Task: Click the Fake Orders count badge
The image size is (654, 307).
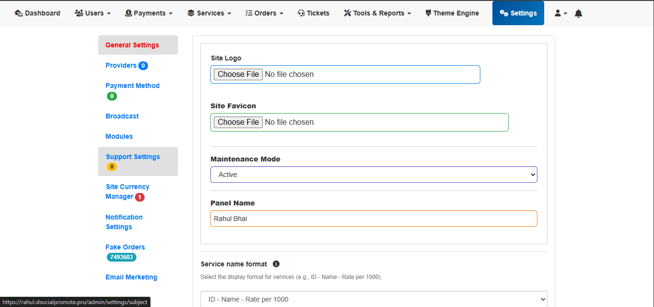Action: pos(121,257)
